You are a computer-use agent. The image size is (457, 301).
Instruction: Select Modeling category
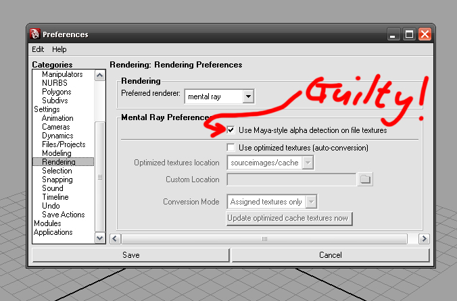pyautogui.click(x=57, y=153)
